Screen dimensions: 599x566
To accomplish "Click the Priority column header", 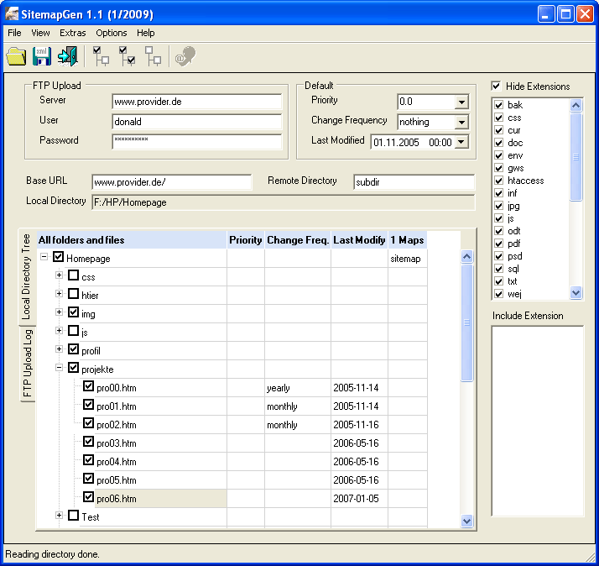I will click(246, 240).
